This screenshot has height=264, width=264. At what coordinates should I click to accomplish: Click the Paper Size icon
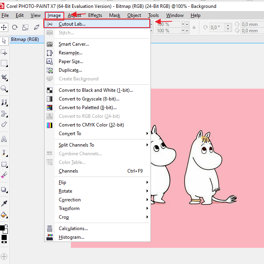(50, 61)
